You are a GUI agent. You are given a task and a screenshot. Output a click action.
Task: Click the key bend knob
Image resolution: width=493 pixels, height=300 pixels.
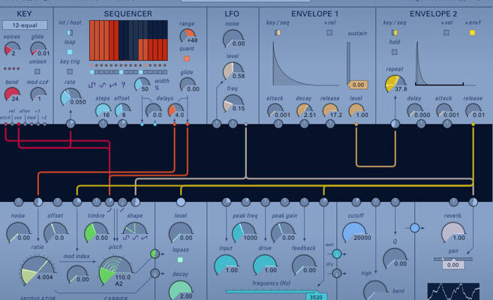click(x=12, y=96)
